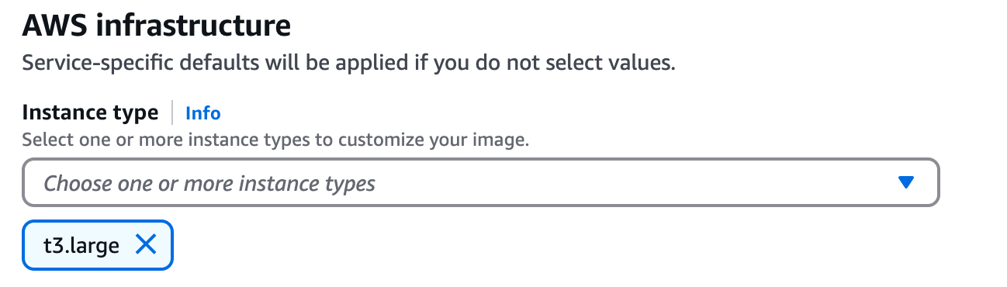
Task: Click the t3.large token's blue border area
Action: point(98,246)
